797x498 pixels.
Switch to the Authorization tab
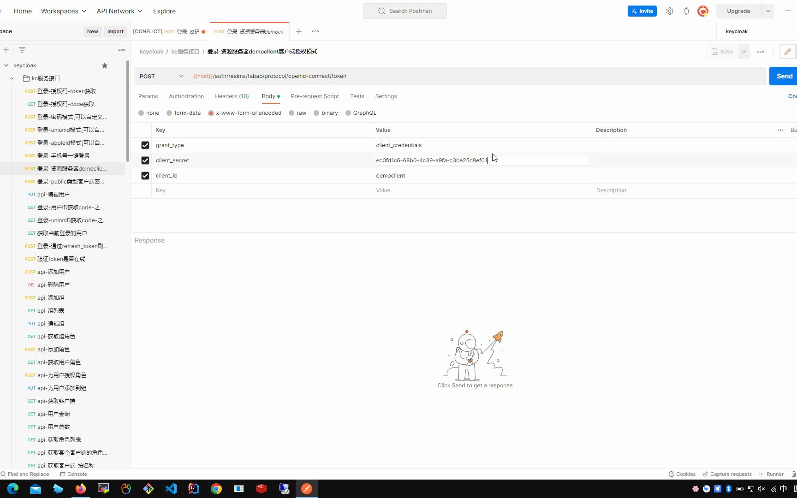click(x=186, y=96)
